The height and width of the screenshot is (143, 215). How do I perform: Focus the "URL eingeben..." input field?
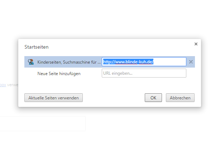(x=144, y=73)
